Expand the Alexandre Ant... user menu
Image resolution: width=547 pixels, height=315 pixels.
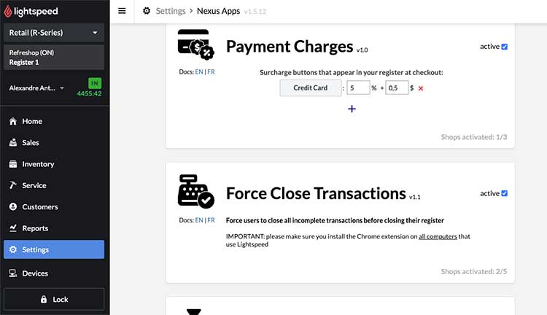click(36, 88)
